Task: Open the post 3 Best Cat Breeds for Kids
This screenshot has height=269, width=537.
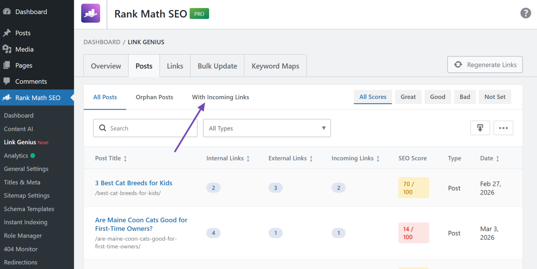Action: pyautogui.click(x=133, y=183)
